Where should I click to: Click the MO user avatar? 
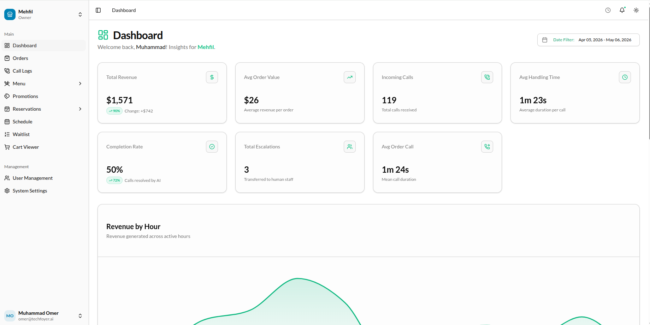pyautogui.click(x=10, y=316)
